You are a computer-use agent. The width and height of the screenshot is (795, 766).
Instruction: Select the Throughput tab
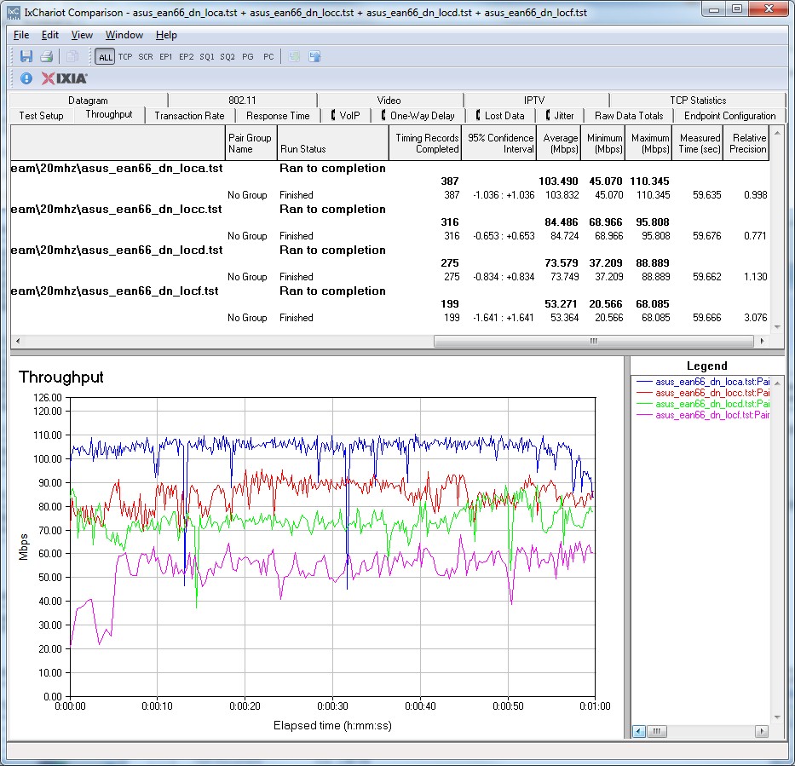[109, 114]
